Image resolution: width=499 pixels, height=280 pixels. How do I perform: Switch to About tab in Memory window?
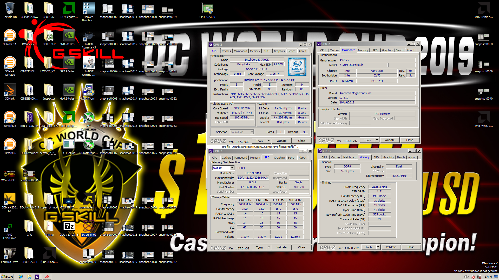[412, 157]
